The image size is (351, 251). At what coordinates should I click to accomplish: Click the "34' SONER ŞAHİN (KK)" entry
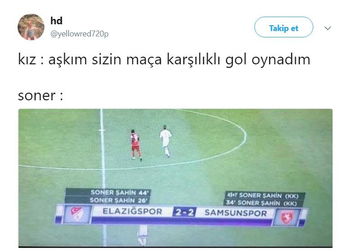(261, 203)
